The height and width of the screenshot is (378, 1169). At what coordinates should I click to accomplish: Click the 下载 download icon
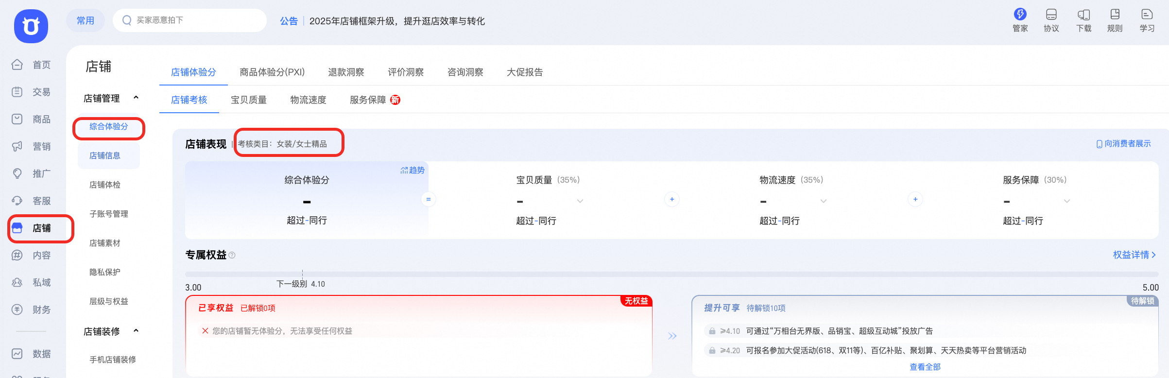[x=1083, y=15]
